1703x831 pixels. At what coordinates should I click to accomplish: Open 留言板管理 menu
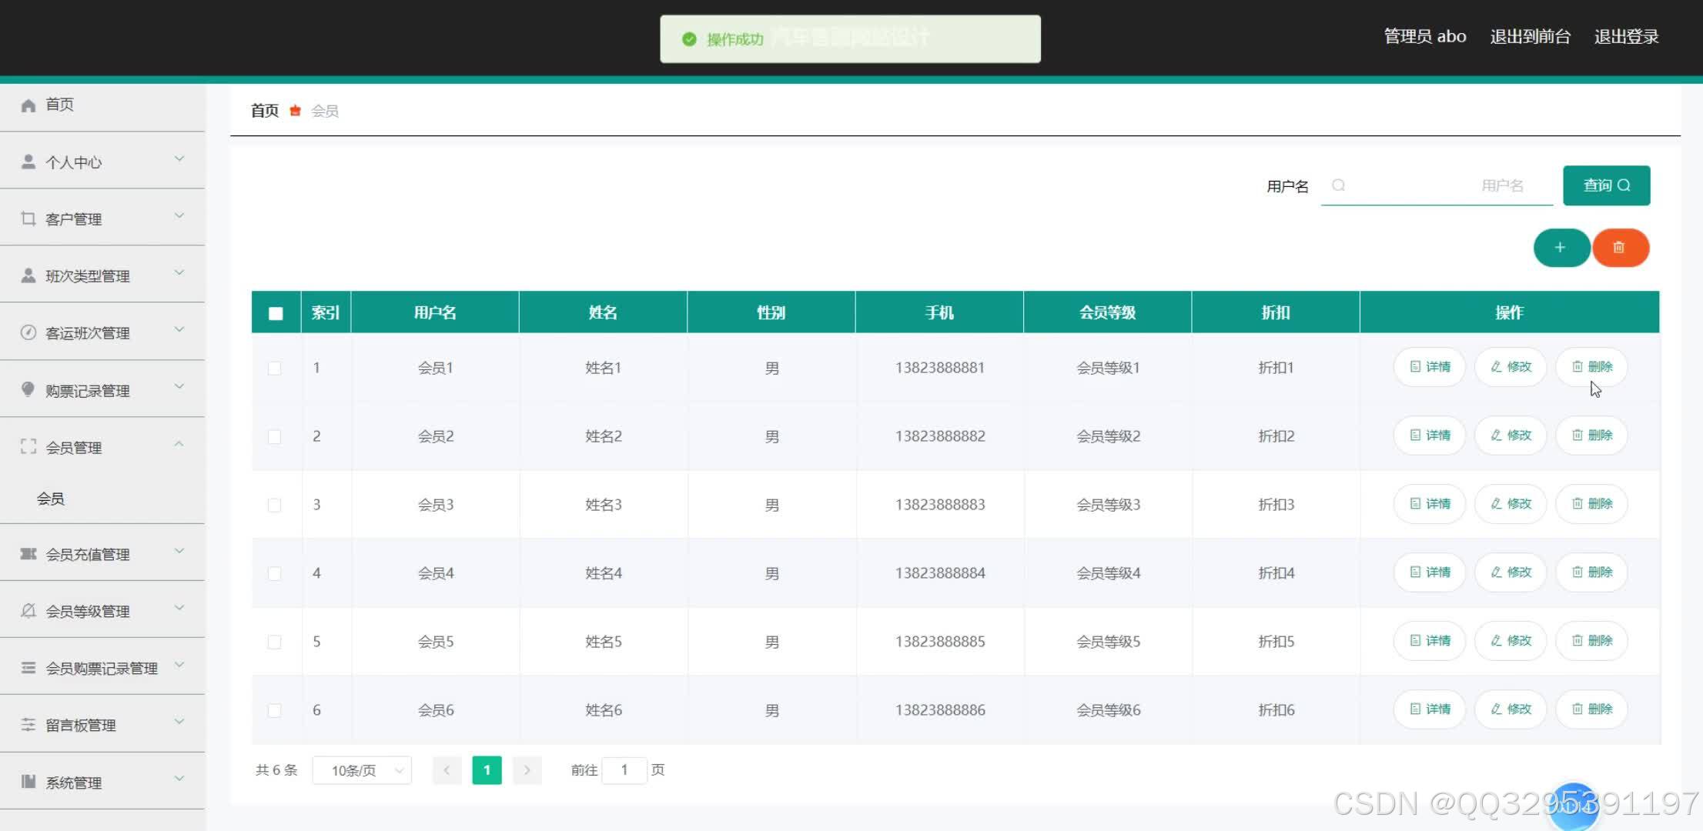tap(102, 725)
